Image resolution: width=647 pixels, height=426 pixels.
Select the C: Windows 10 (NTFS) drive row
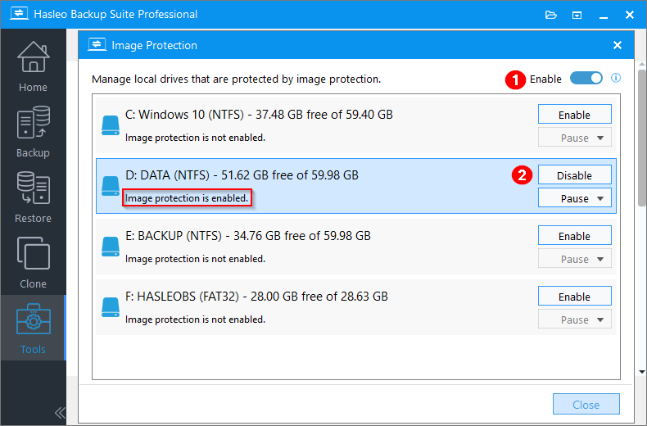pos(356,125)
